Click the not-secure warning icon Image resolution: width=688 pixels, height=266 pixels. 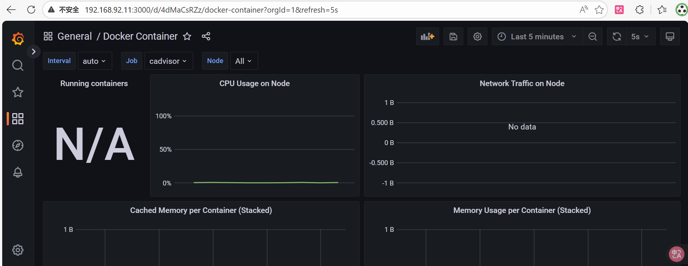point(51,10)
